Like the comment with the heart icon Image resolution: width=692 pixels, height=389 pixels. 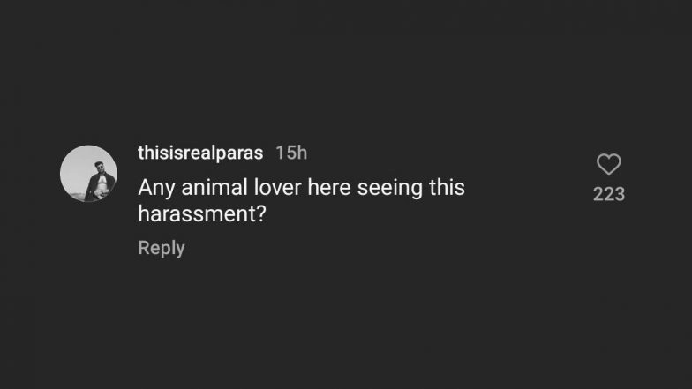[609, 165]
